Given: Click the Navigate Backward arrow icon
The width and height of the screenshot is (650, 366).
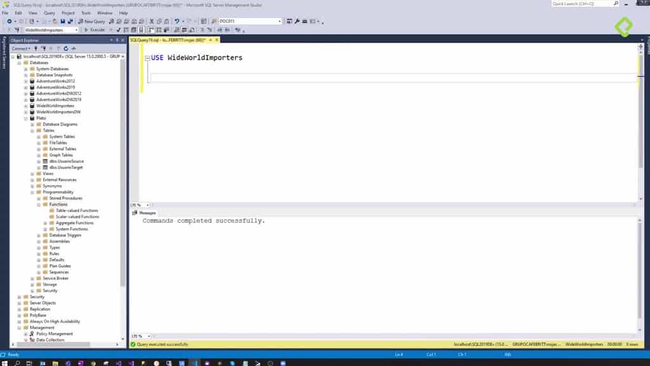Looking at the screenshot, I should [10, 21].
